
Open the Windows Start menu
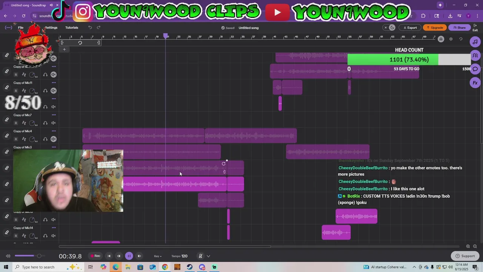coord(6,267)
